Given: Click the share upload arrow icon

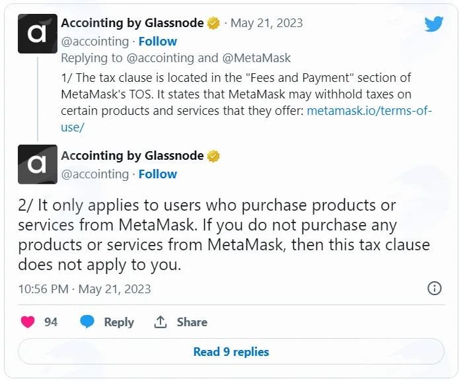Looking at the screenshot, I should tap(160, 322).
